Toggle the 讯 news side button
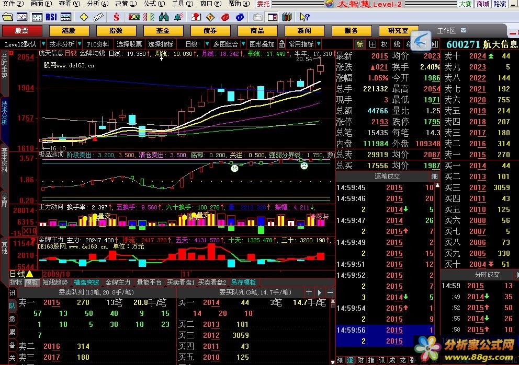 tap(12, 292)
